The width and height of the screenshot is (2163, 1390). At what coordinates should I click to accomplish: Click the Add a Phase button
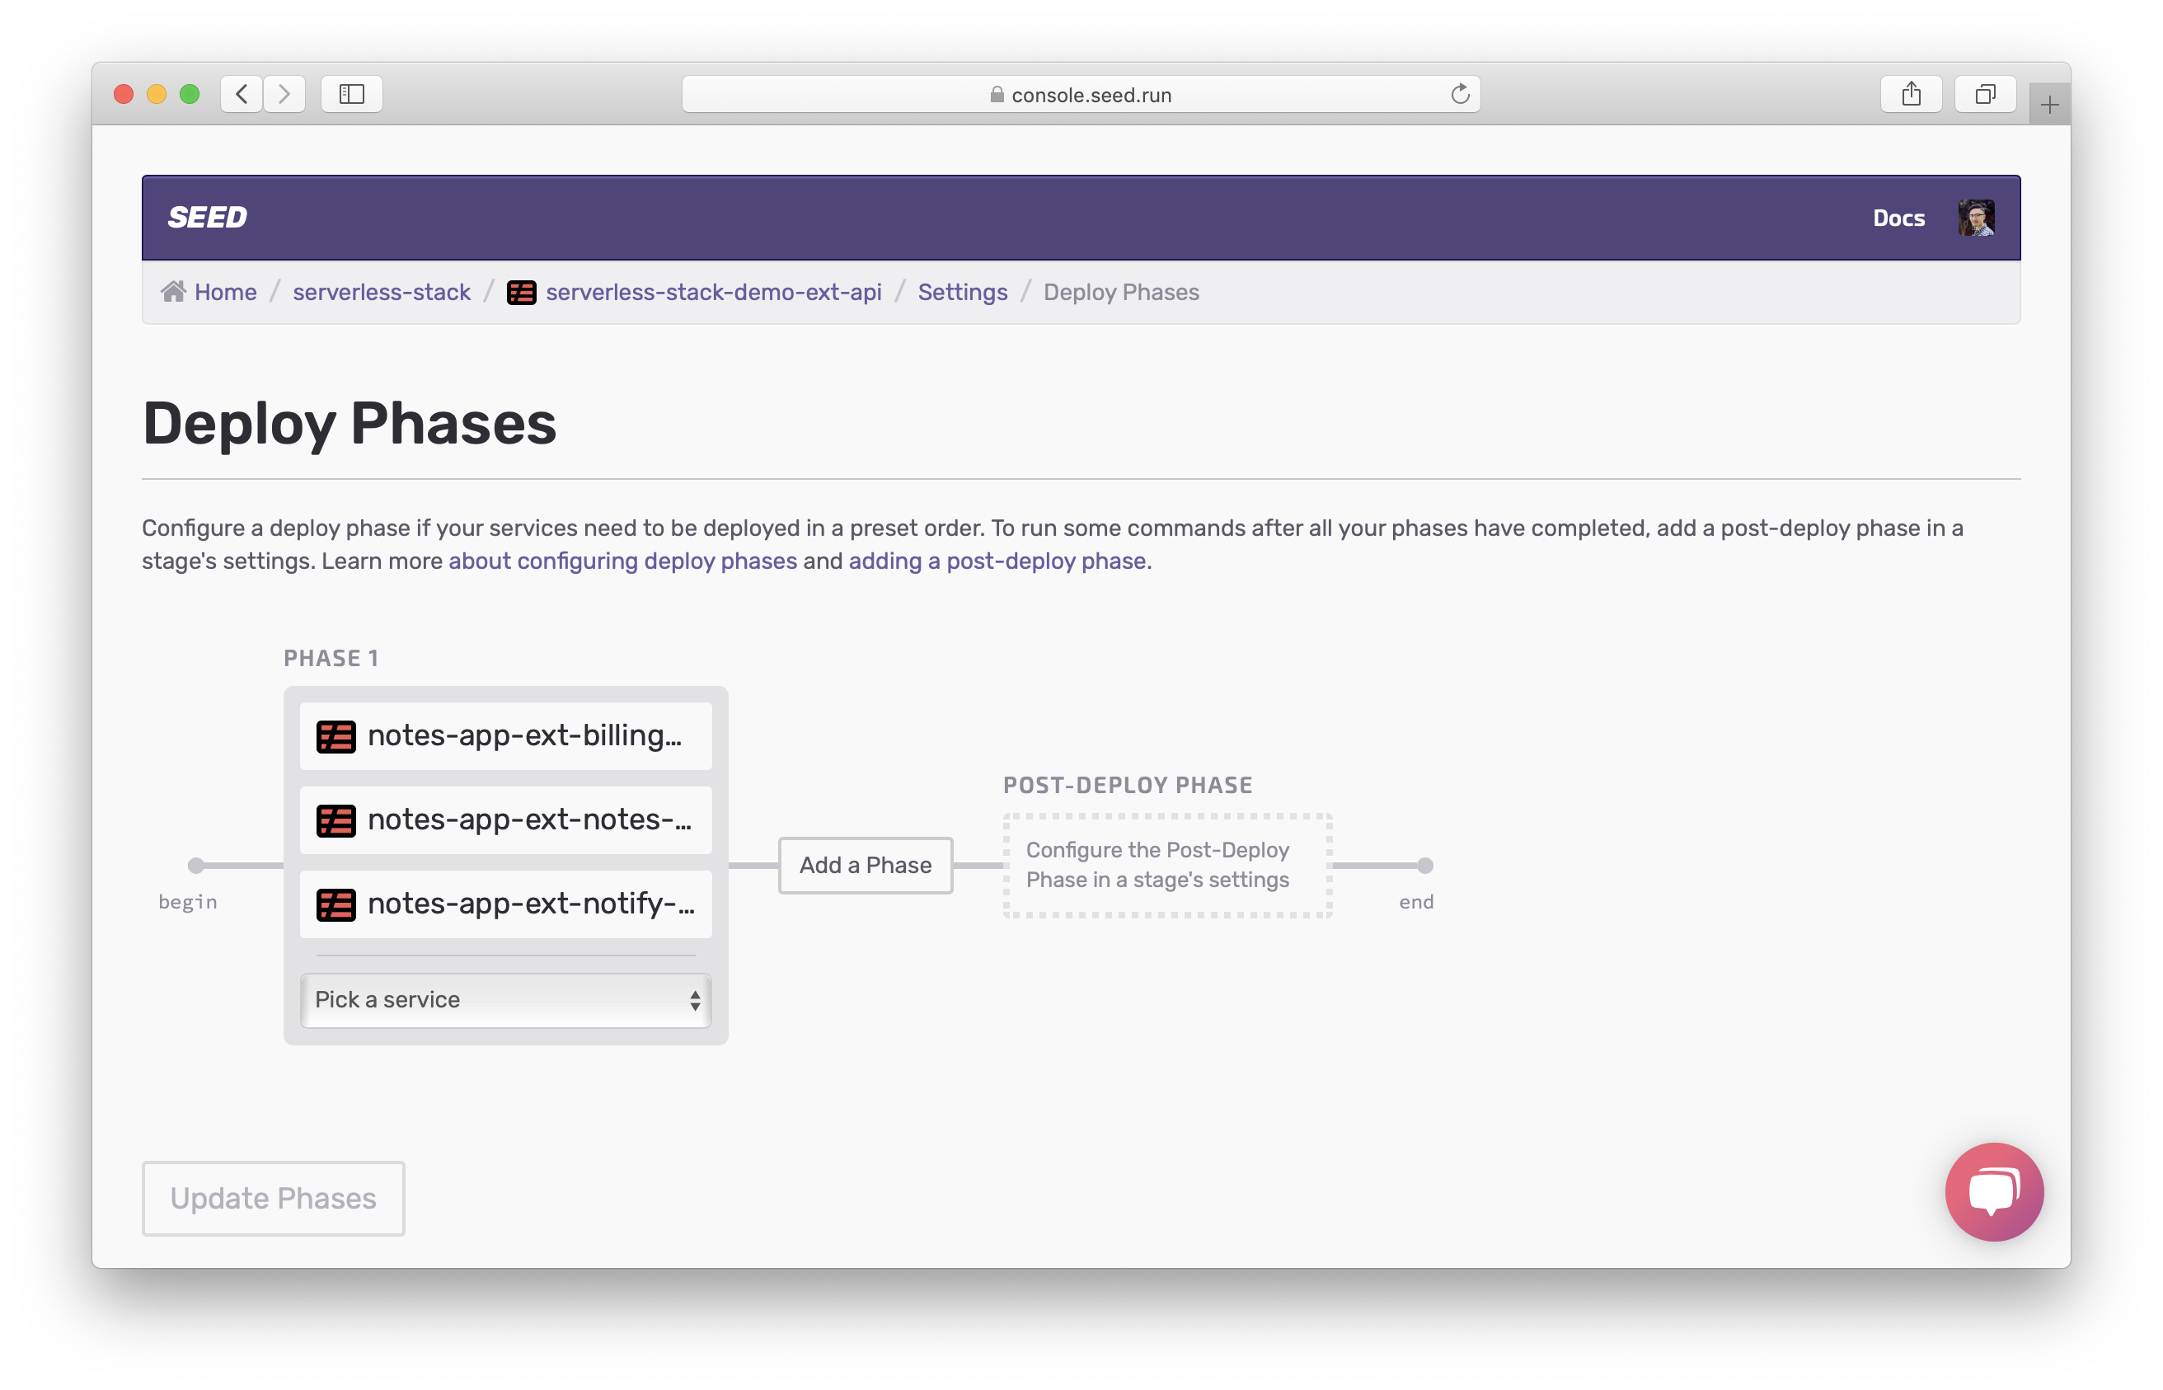click(x=865, y=865)
